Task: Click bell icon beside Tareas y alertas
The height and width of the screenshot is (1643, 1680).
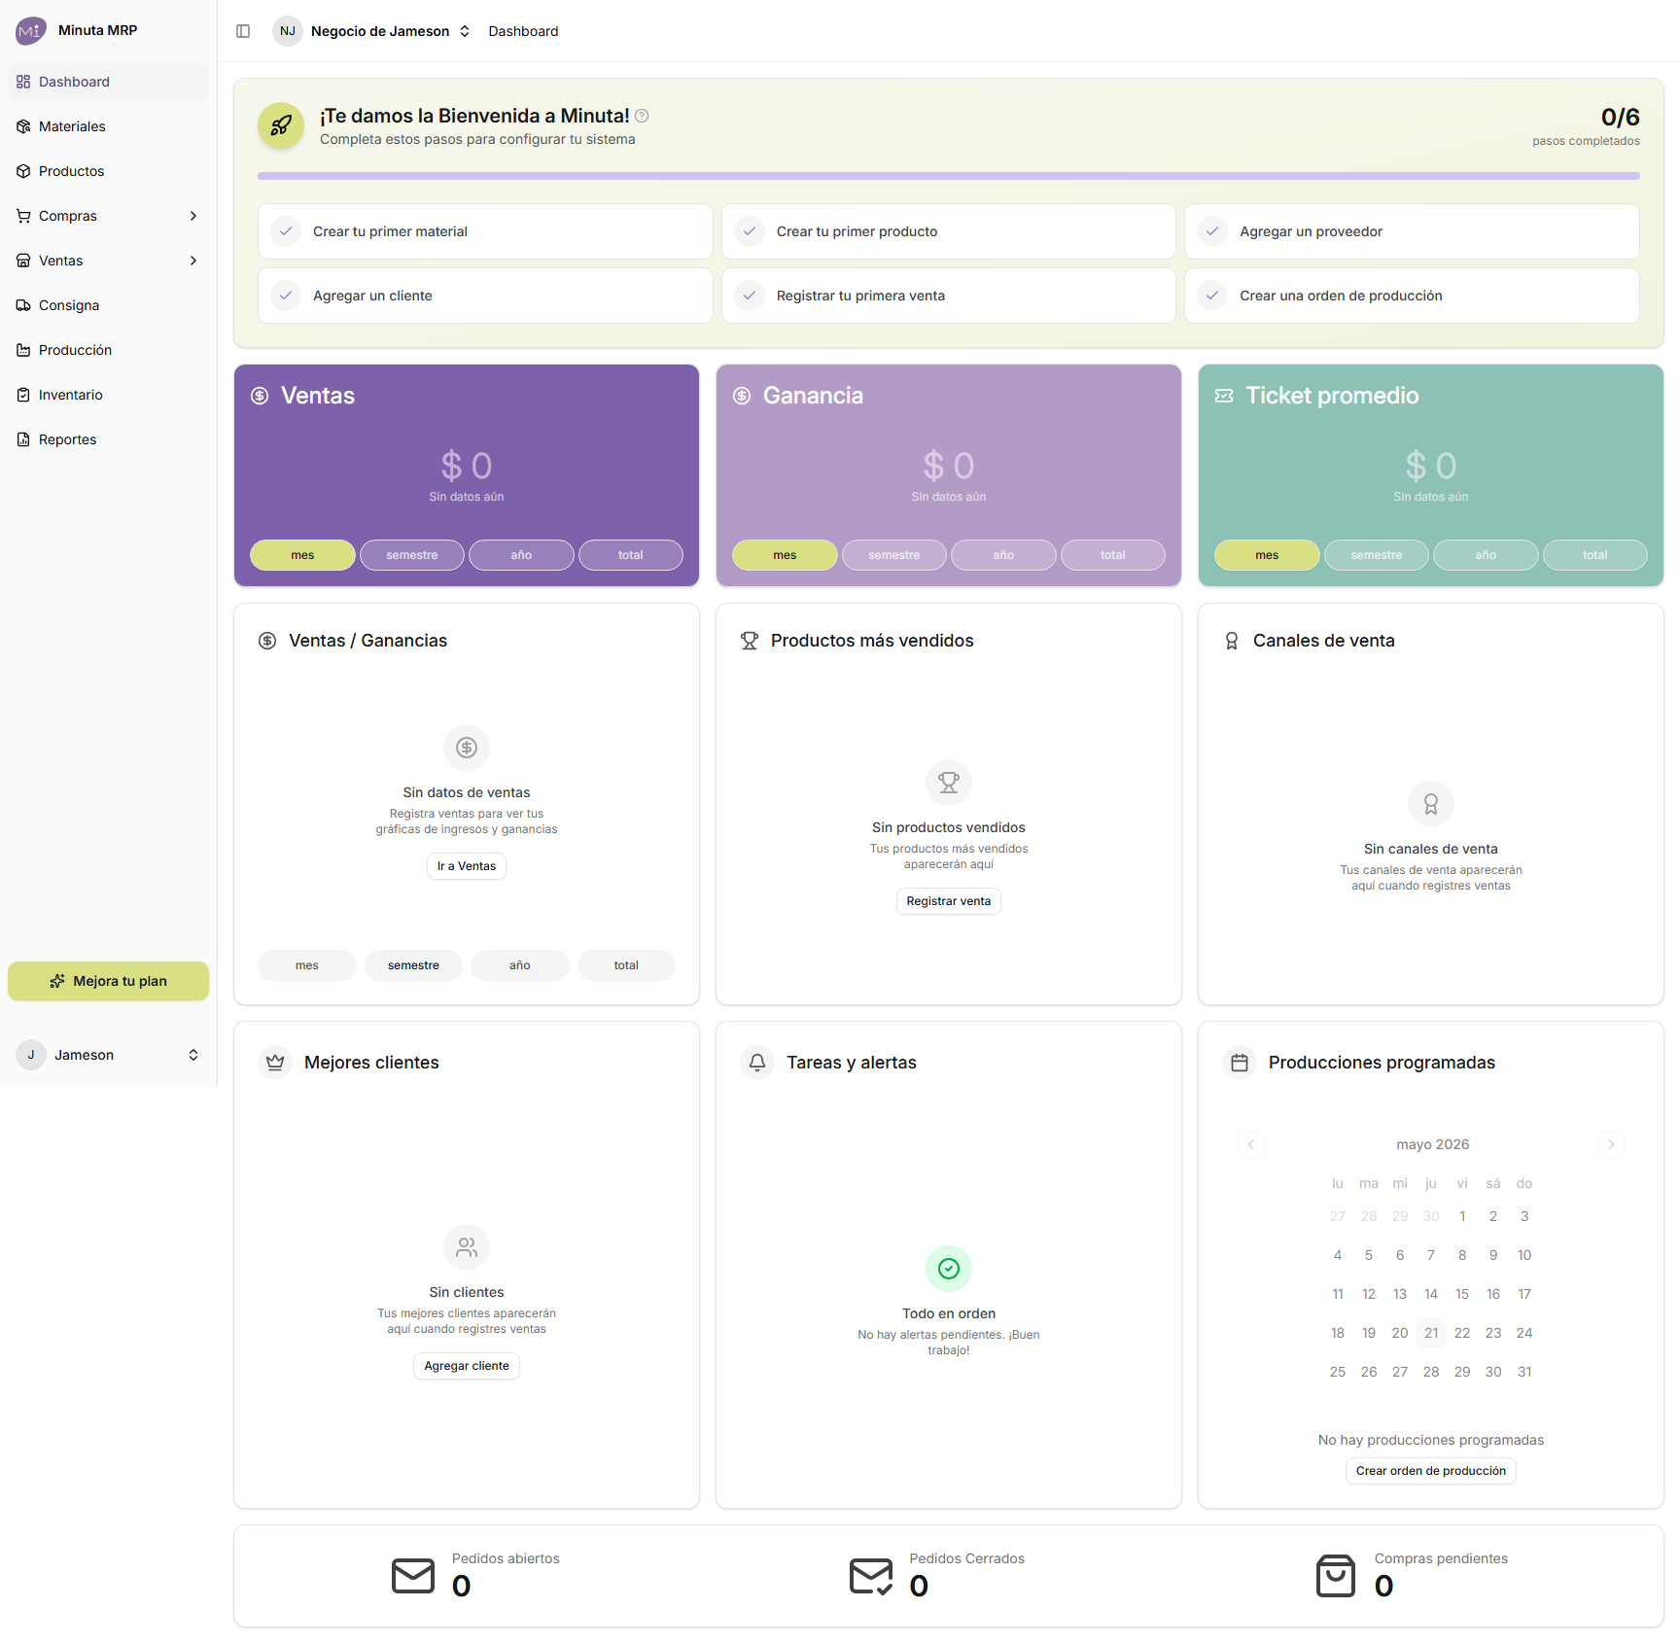Action: (x=757, y=1063)
